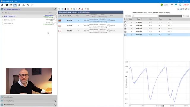
Task: Move the middle lap time range slider handle
Action: pyautogui.click(x=158, y=16)
